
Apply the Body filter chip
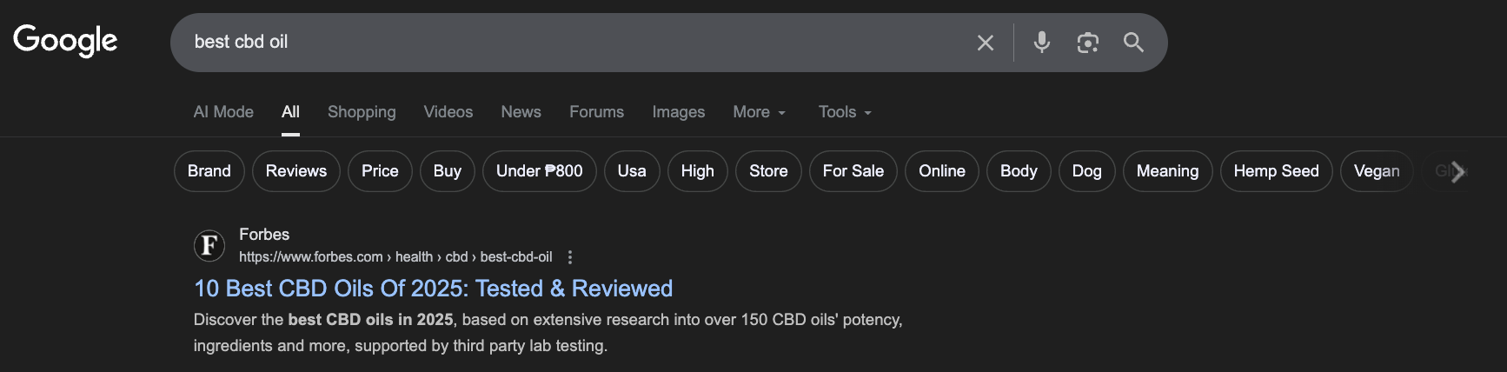(x=1019, y=171)
